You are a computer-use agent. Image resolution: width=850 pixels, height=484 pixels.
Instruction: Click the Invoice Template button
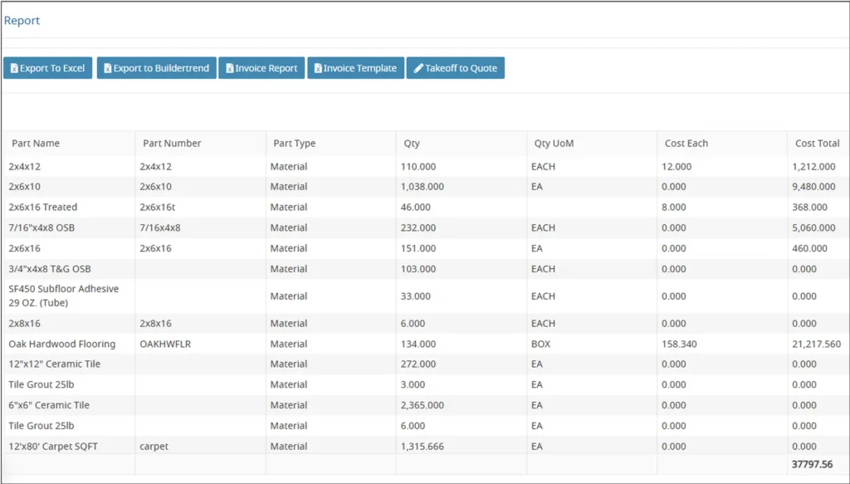(x=355, y=68)
